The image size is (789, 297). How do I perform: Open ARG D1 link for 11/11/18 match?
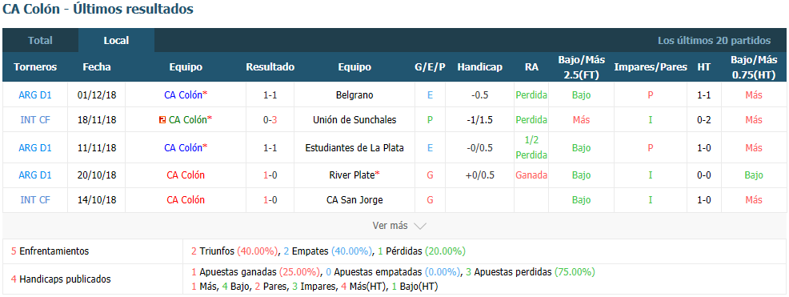(x=35, y=147)
